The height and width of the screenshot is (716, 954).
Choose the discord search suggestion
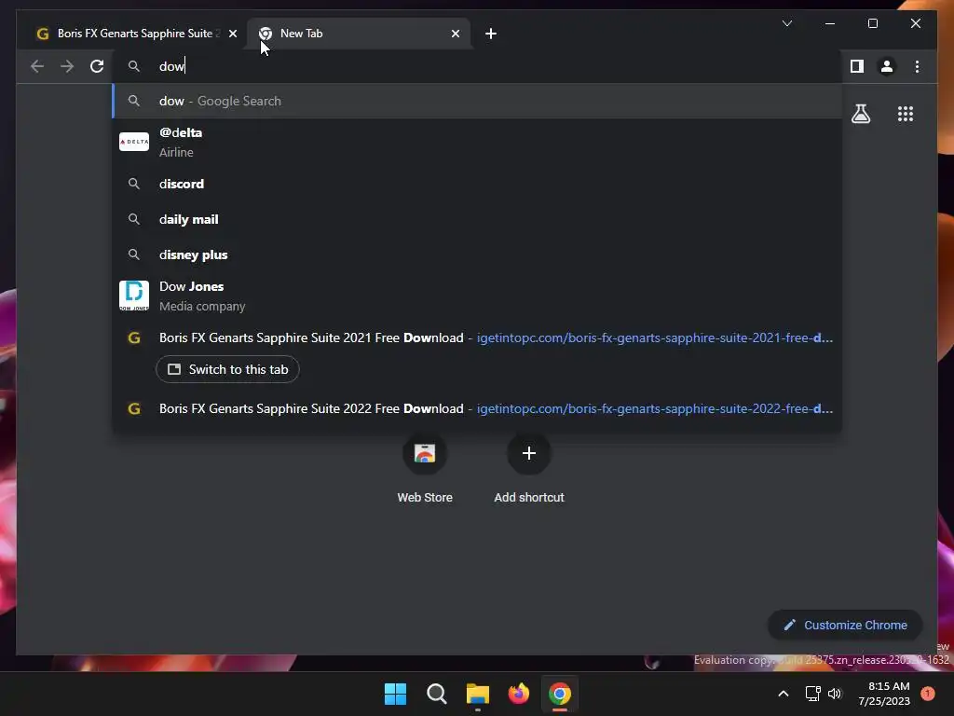pyautogui.click(x=477, y=184)
